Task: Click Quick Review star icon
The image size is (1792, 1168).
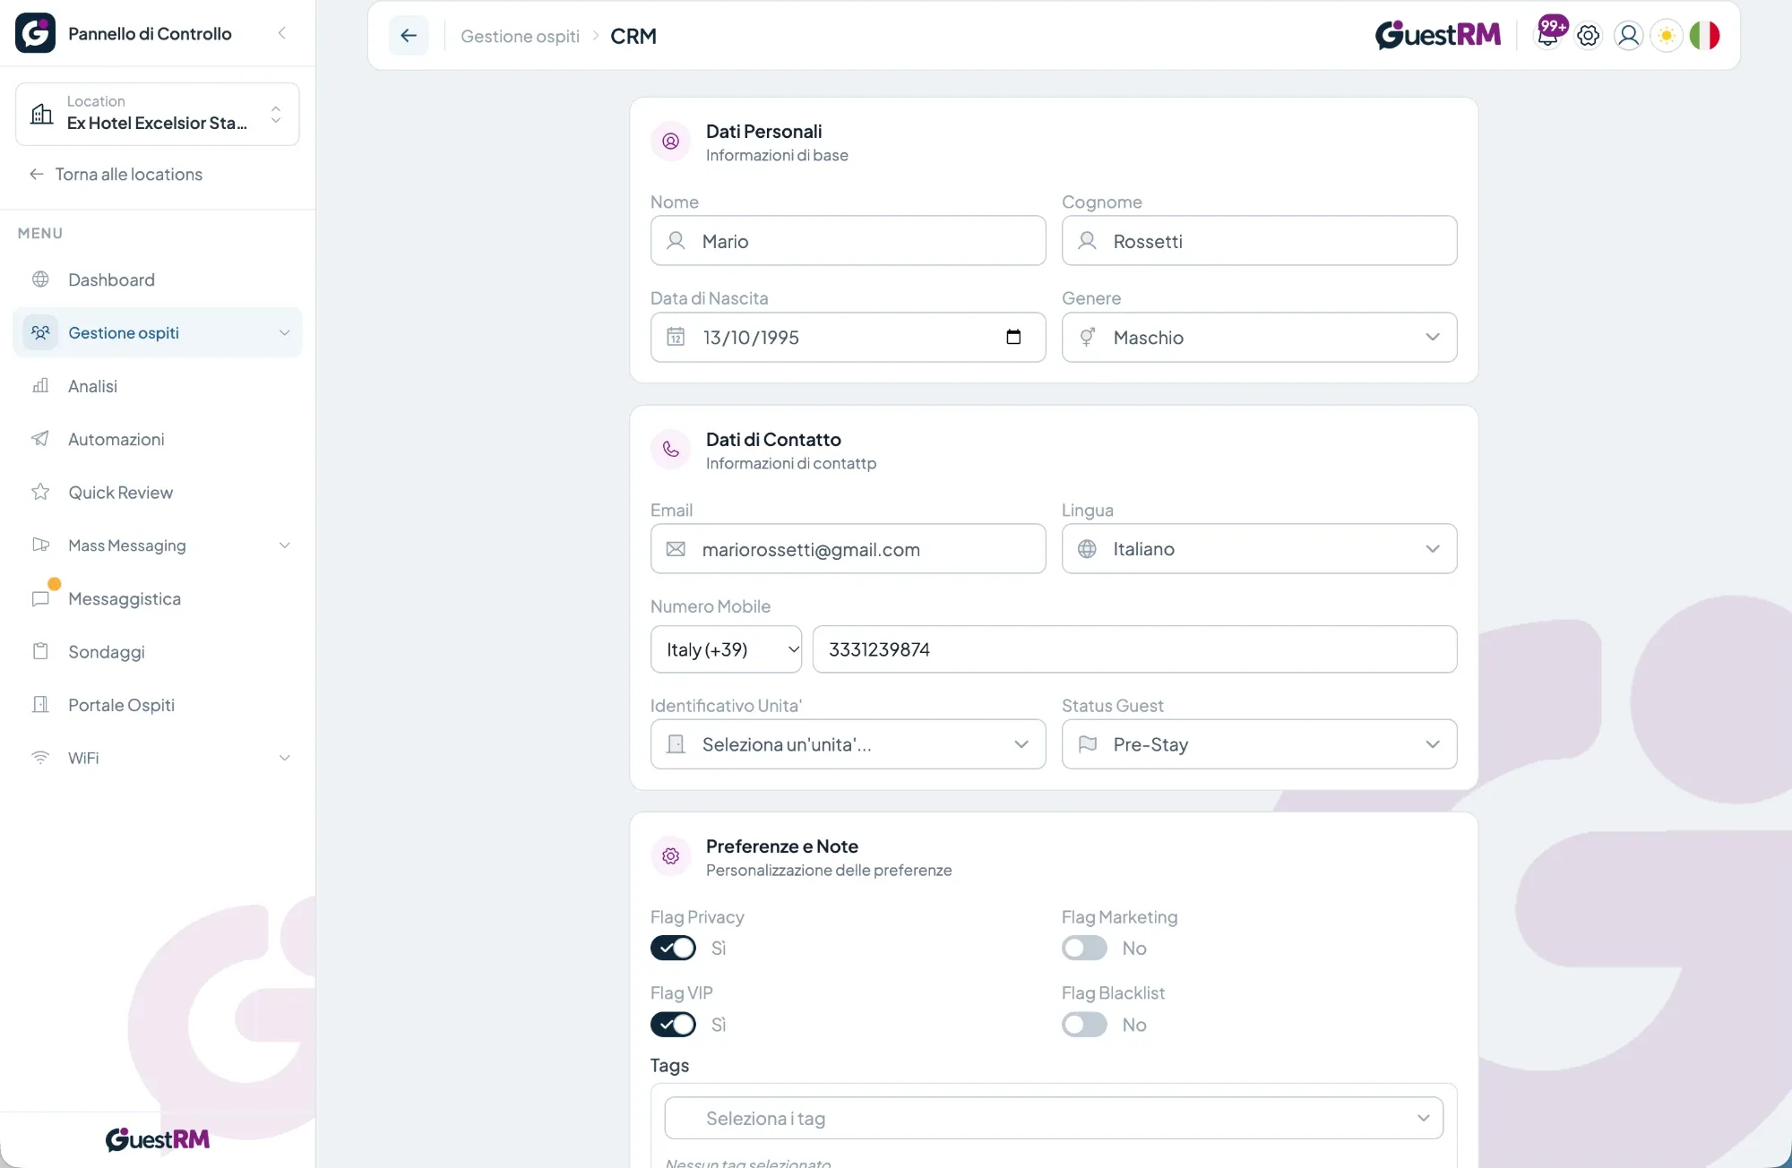Action: (40, 492)
